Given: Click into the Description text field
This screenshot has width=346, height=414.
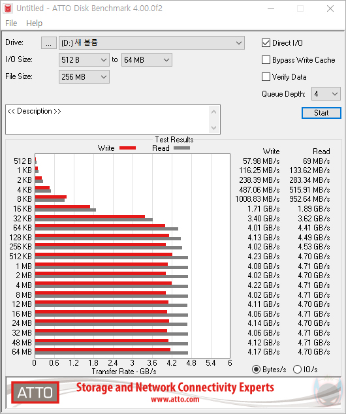Looking at the screenshot, I should click(107, 119).
